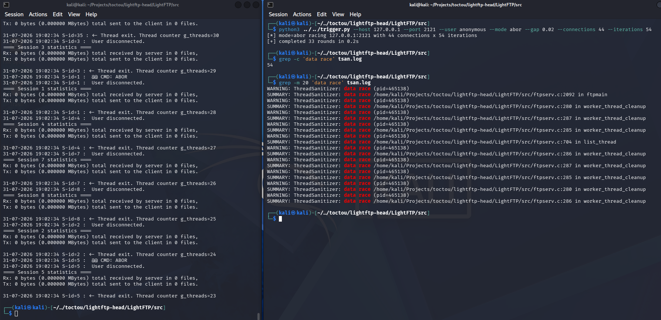
Task: Click 'CMD: ABOR' line for S-id=5
Action: (65, 260)
